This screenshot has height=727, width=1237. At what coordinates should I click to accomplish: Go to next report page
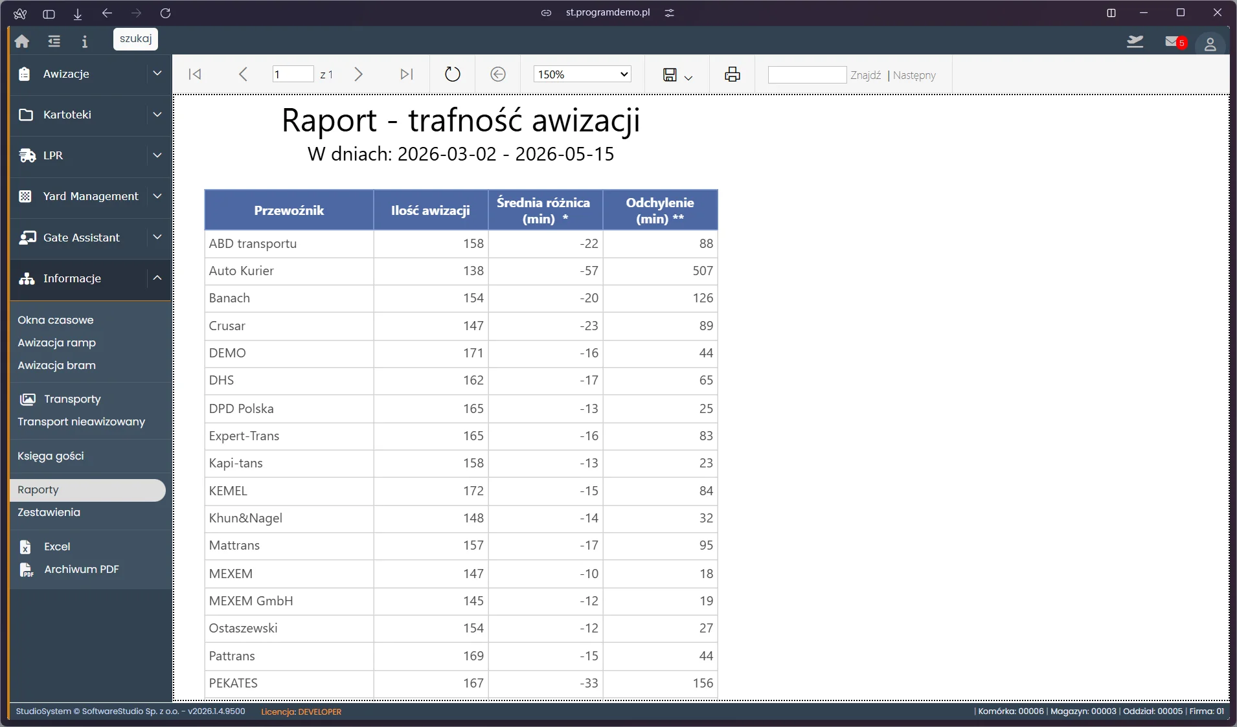pyautogui.click(x=358, y=74)
